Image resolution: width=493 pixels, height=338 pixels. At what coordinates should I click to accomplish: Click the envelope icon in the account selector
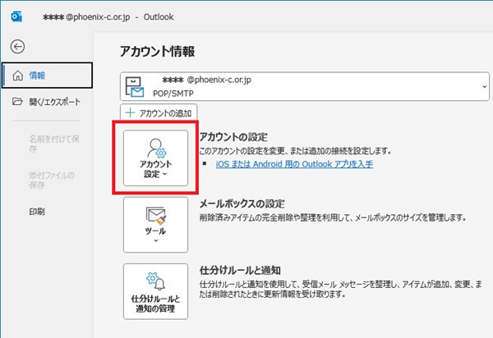pos(134,87)
